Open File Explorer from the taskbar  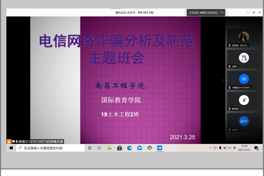tap(110, 148)
